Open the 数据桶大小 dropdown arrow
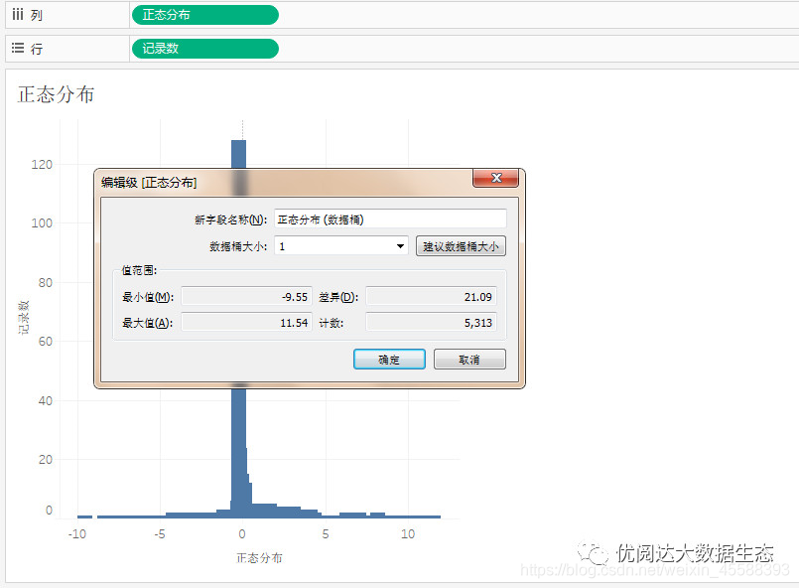This screenshot has width=799, height=588. point(401,246)
